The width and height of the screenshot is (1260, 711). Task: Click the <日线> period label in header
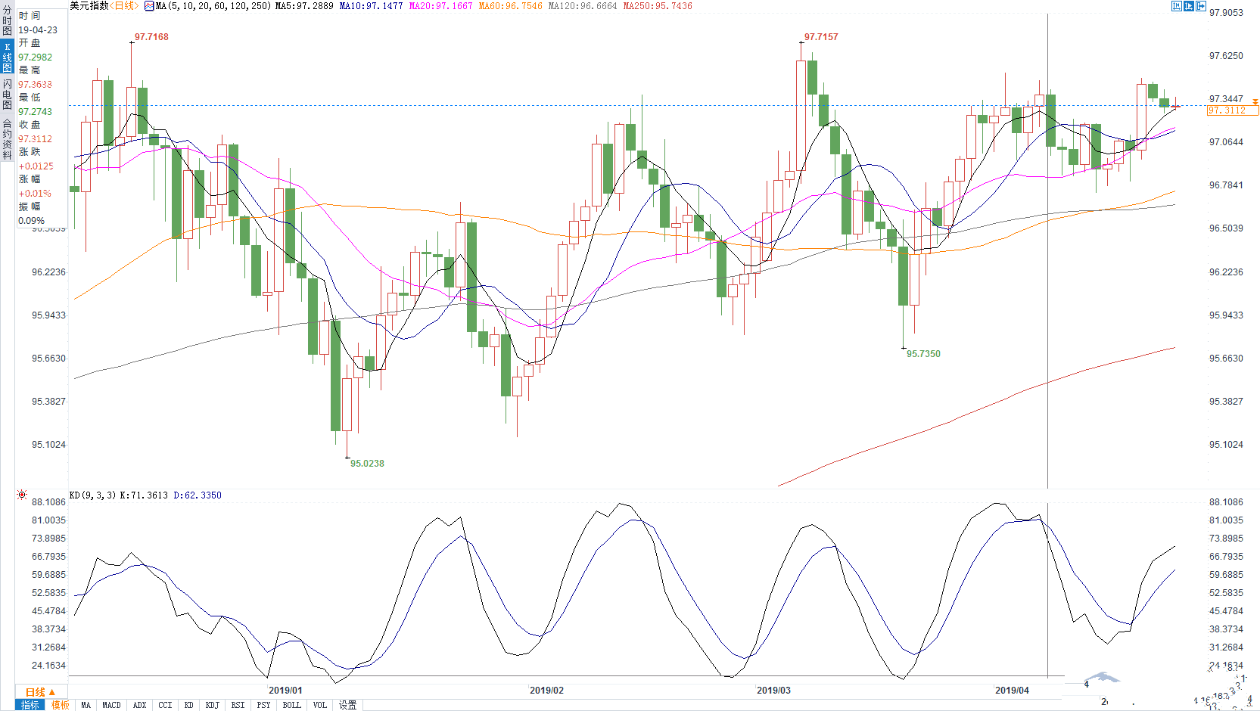[x=124, y=6]
